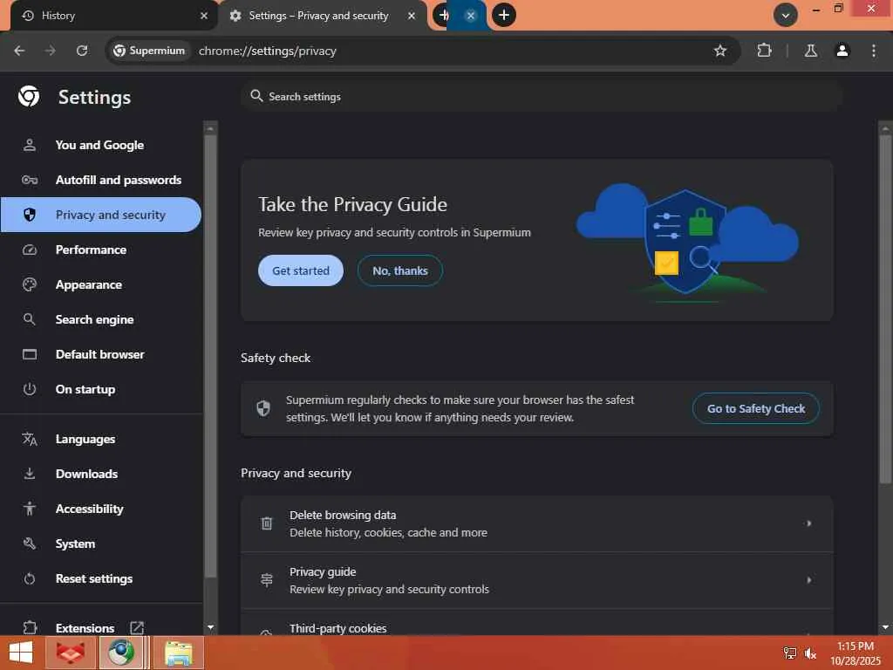Open Autofill and passwords section
Image resolution: width=893 pixels, height=670 pixels.
(x=99, y=180)
